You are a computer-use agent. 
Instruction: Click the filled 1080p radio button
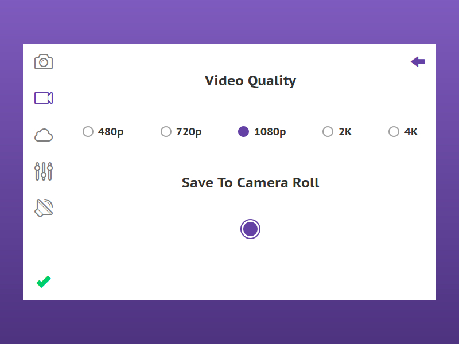tap(243, 132)
